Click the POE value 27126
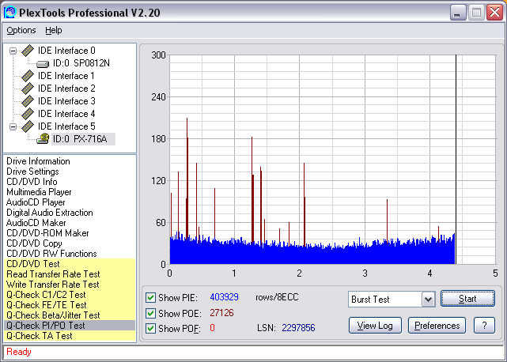Image resolution: width=507 pixels, height=362 pixels. [221, 313]
